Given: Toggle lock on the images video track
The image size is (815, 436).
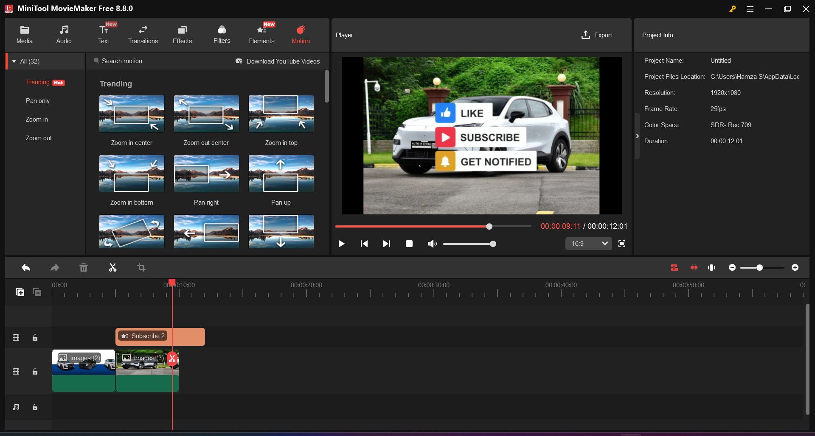Looking at the screenshot, I should coord(35,372).
